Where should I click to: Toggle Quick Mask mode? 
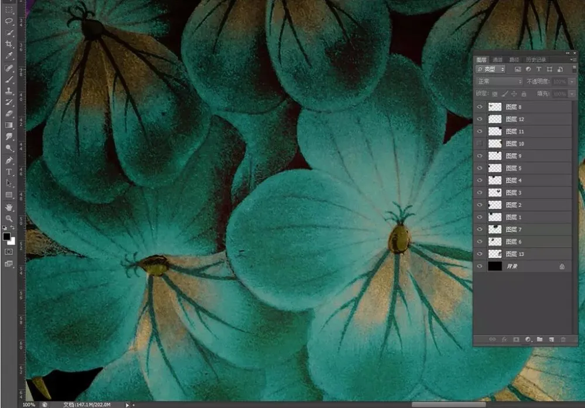click(9, 252)
